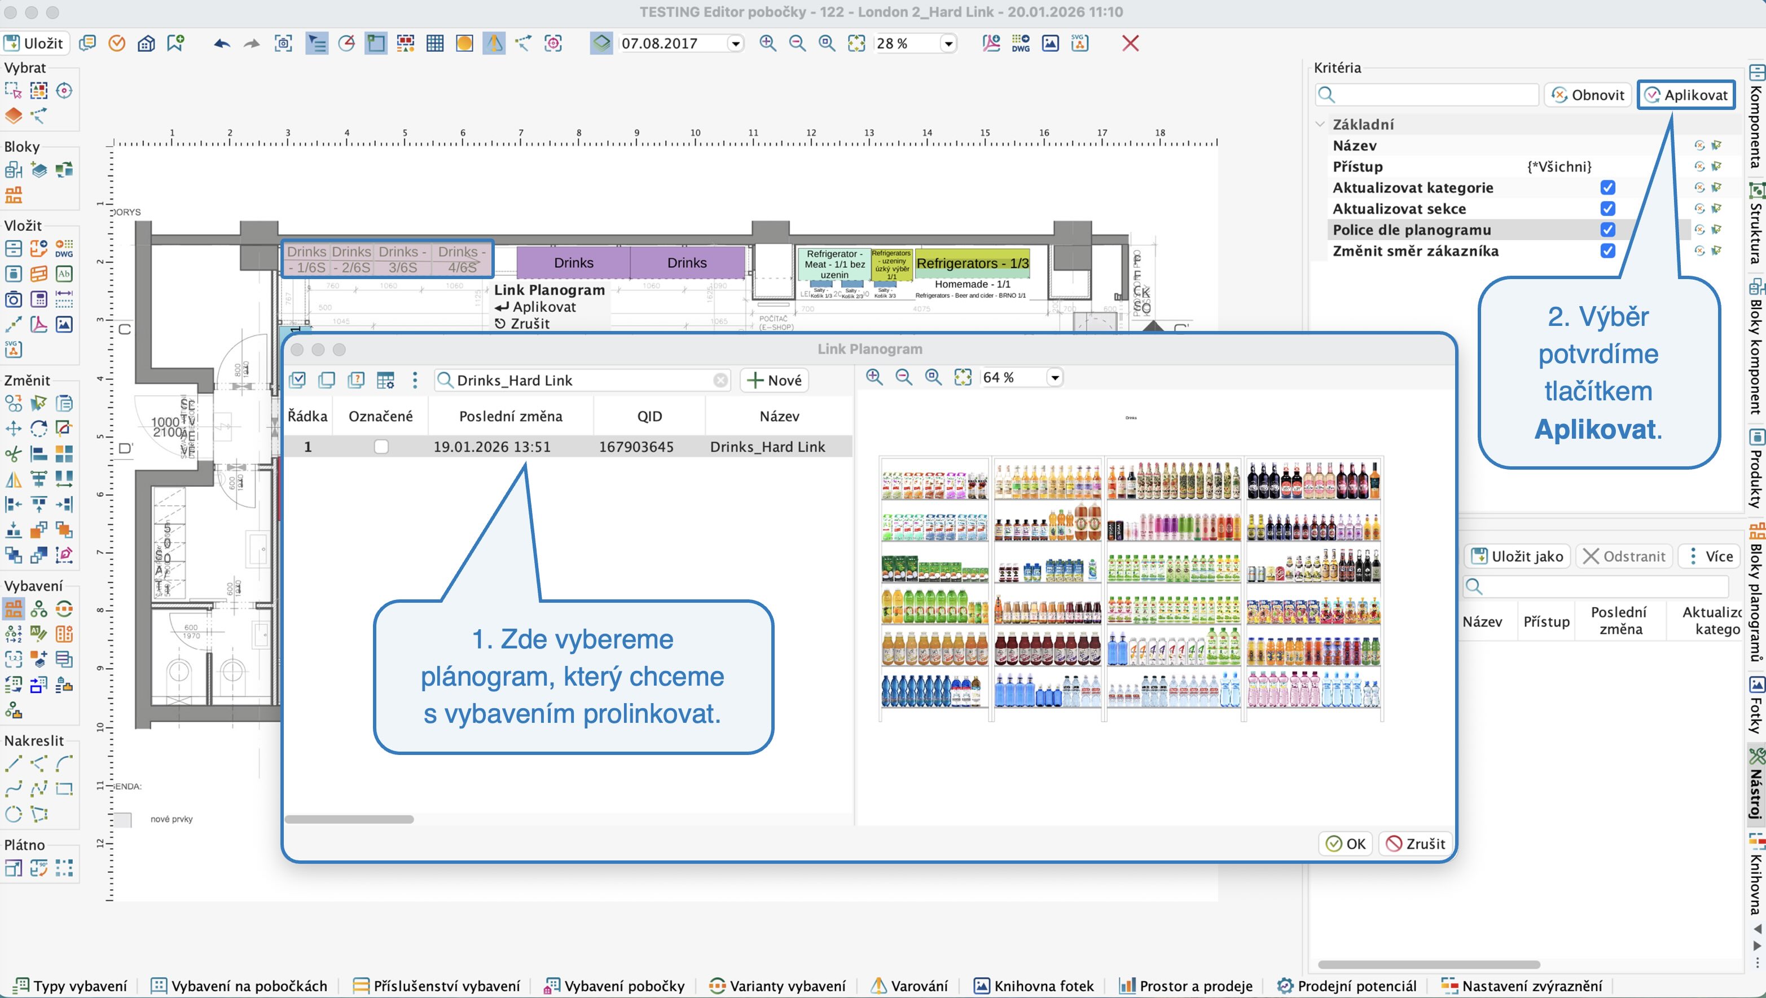The image size is (1766, 998).
Task: Click fit view icon in Link Planogram preview
Action: (963, 377)
